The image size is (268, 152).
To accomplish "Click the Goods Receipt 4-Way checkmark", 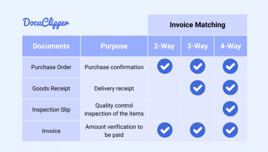I will (230, 87).
